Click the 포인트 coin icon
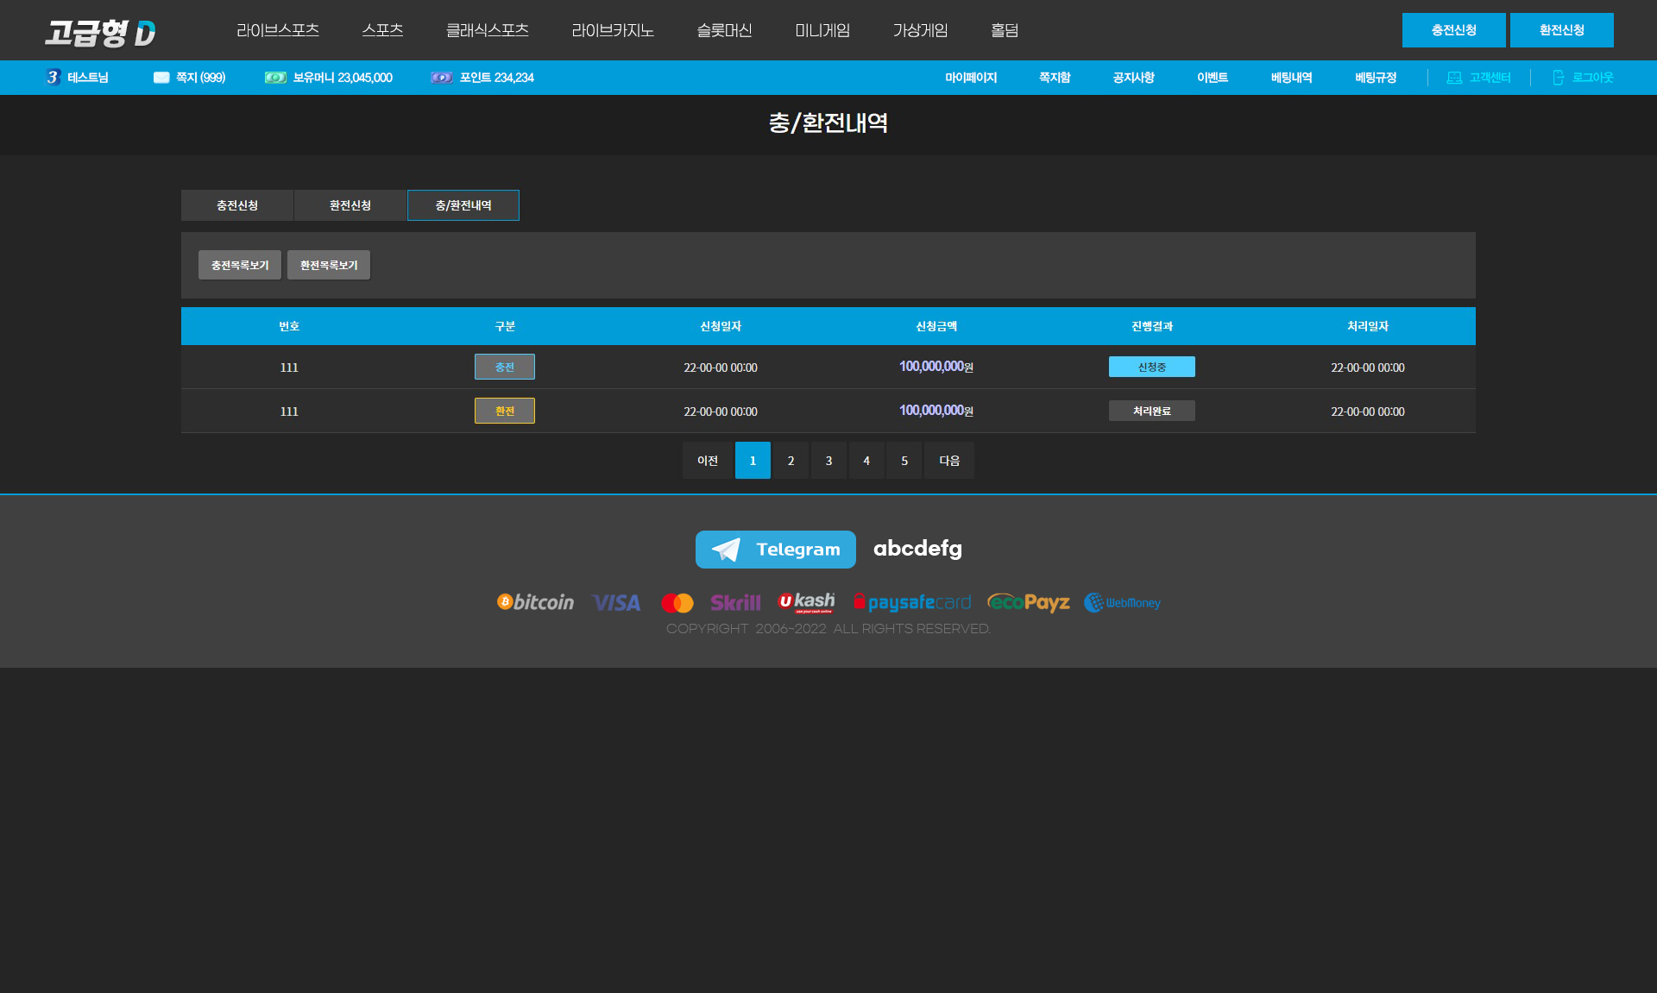Screen dimensions: 1657x993 (442, 78)
